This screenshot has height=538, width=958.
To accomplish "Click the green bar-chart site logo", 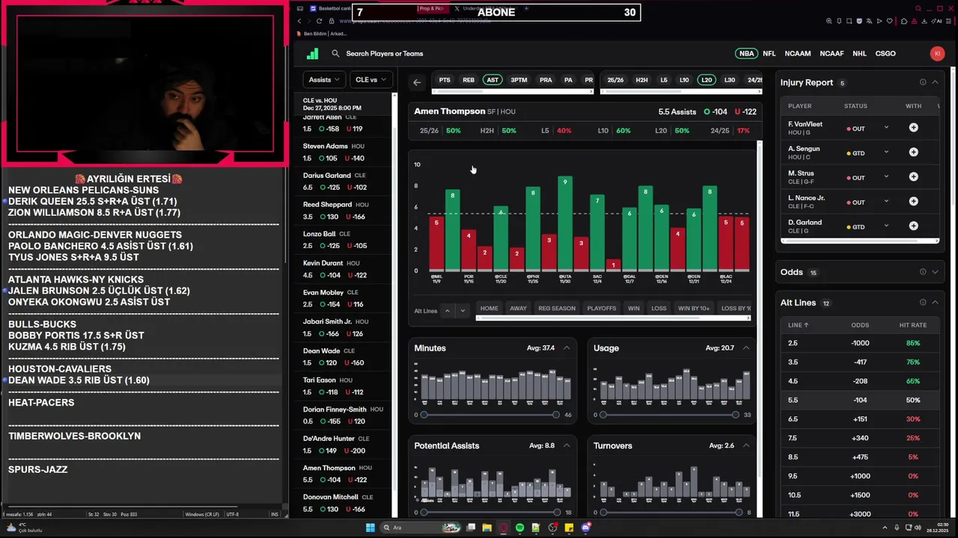I will [313, 54].
